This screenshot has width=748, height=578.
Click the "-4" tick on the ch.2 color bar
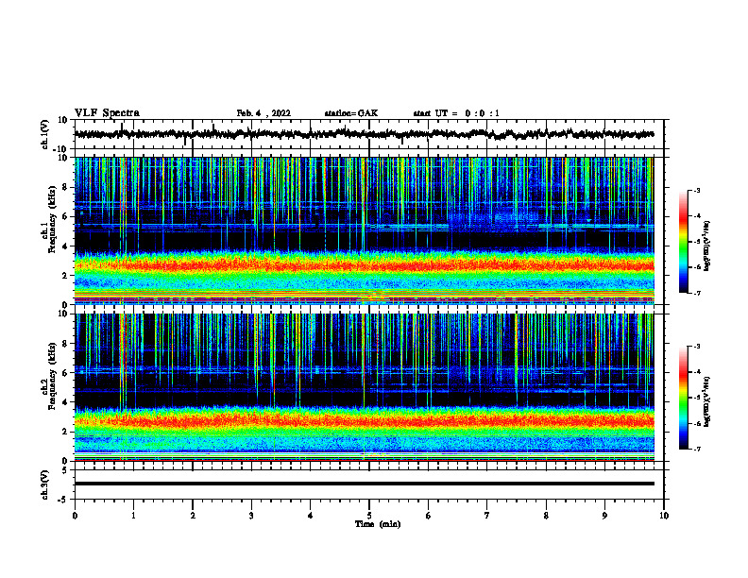pyautogui.click(x=697, y=372)
